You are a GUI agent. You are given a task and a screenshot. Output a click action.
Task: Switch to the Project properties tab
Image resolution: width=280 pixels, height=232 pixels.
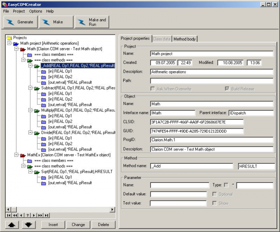tap(135, 38)
